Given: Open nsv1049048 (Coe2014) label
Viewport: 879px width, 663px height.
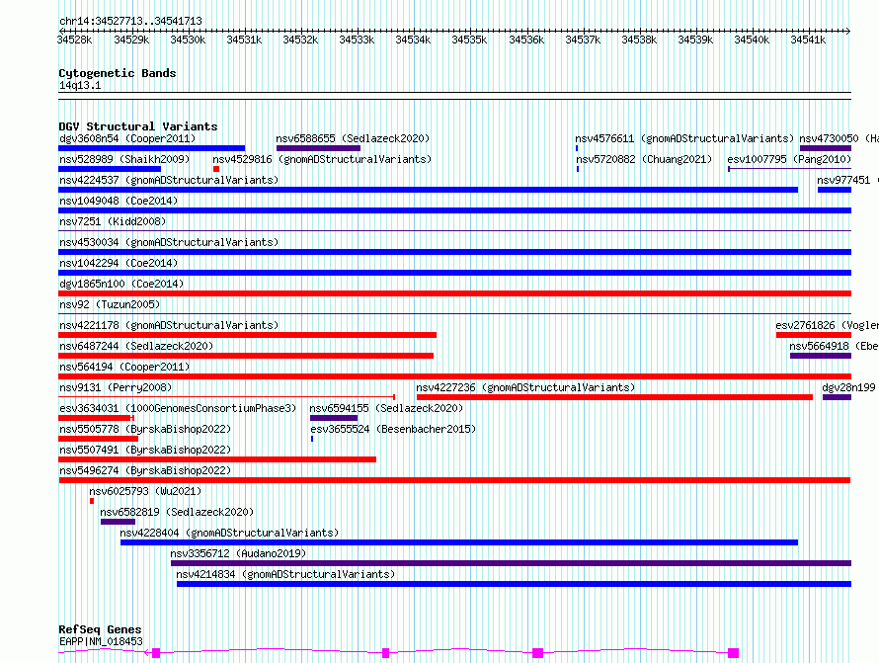Looking at the screenshot, I should (x=119, y=201).
